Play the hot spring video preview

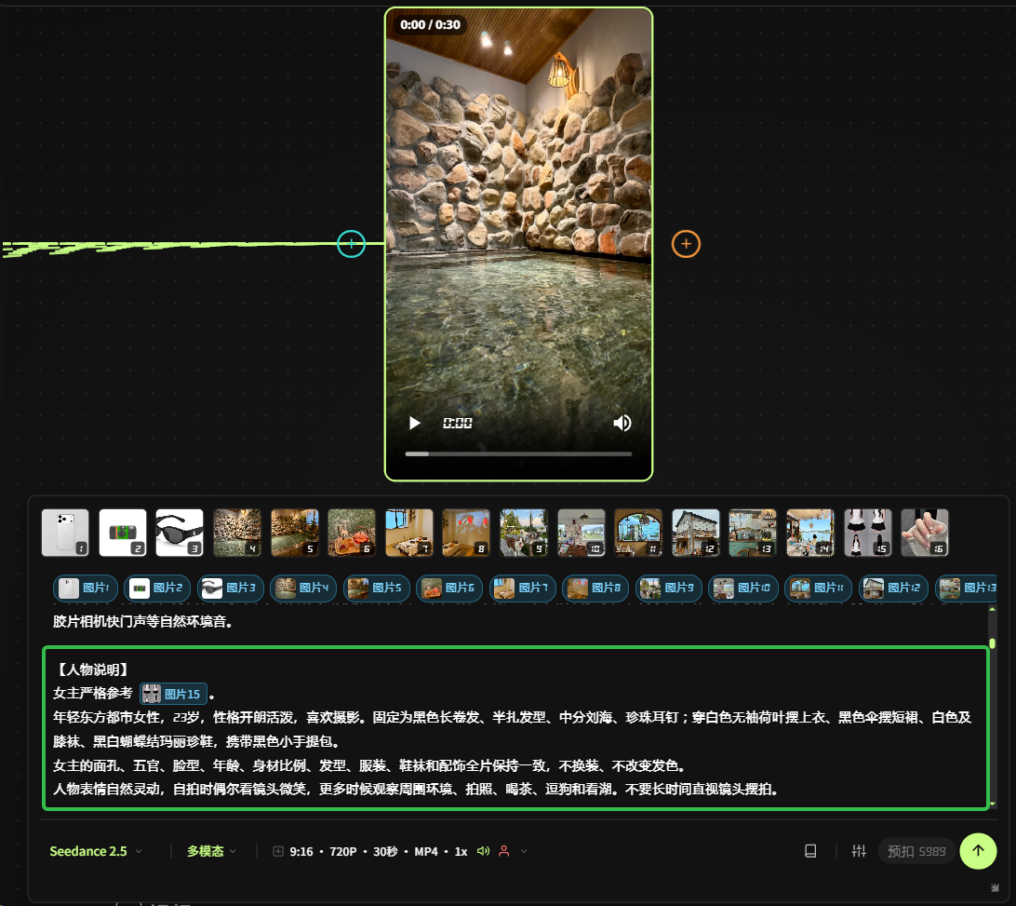pyautogui.click(x=415, y=424)
